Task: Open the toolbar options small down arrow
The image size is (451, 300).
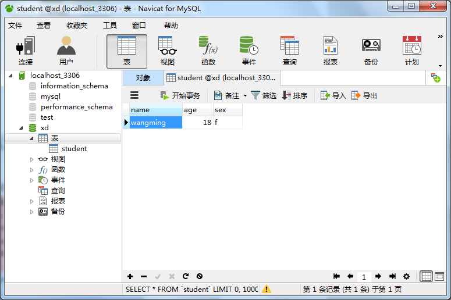Action: pos(440,66)
